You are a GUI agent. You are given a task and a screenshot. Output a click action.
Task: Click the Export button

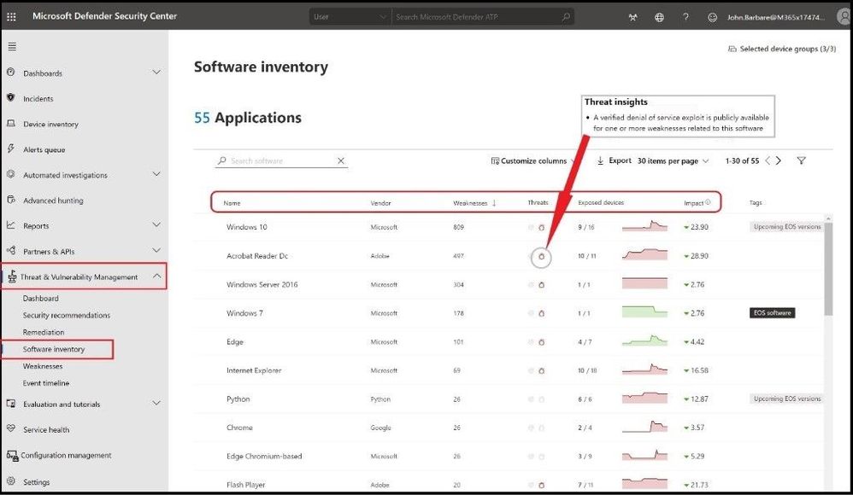coord(615,160)
